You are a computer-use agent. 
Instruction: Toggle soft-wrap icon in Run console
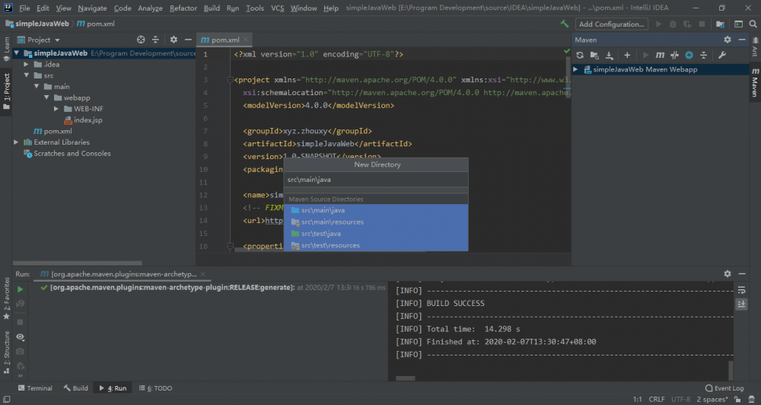pos(741,290)
